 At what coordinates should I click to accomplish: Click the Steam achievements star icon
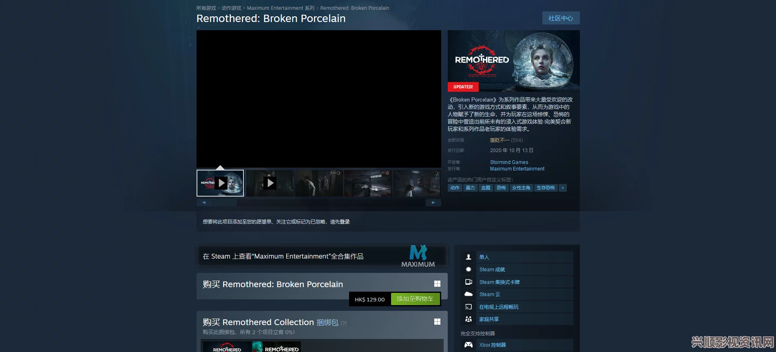click(469, 269)
